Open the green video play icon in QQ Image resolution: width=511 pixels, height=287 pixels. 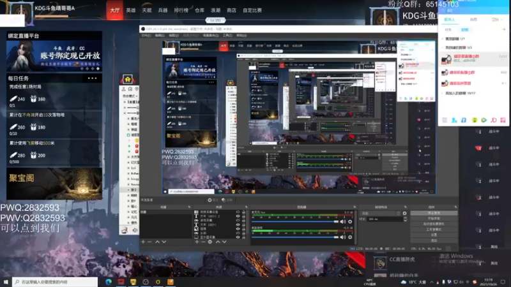(x=484, y=120)
